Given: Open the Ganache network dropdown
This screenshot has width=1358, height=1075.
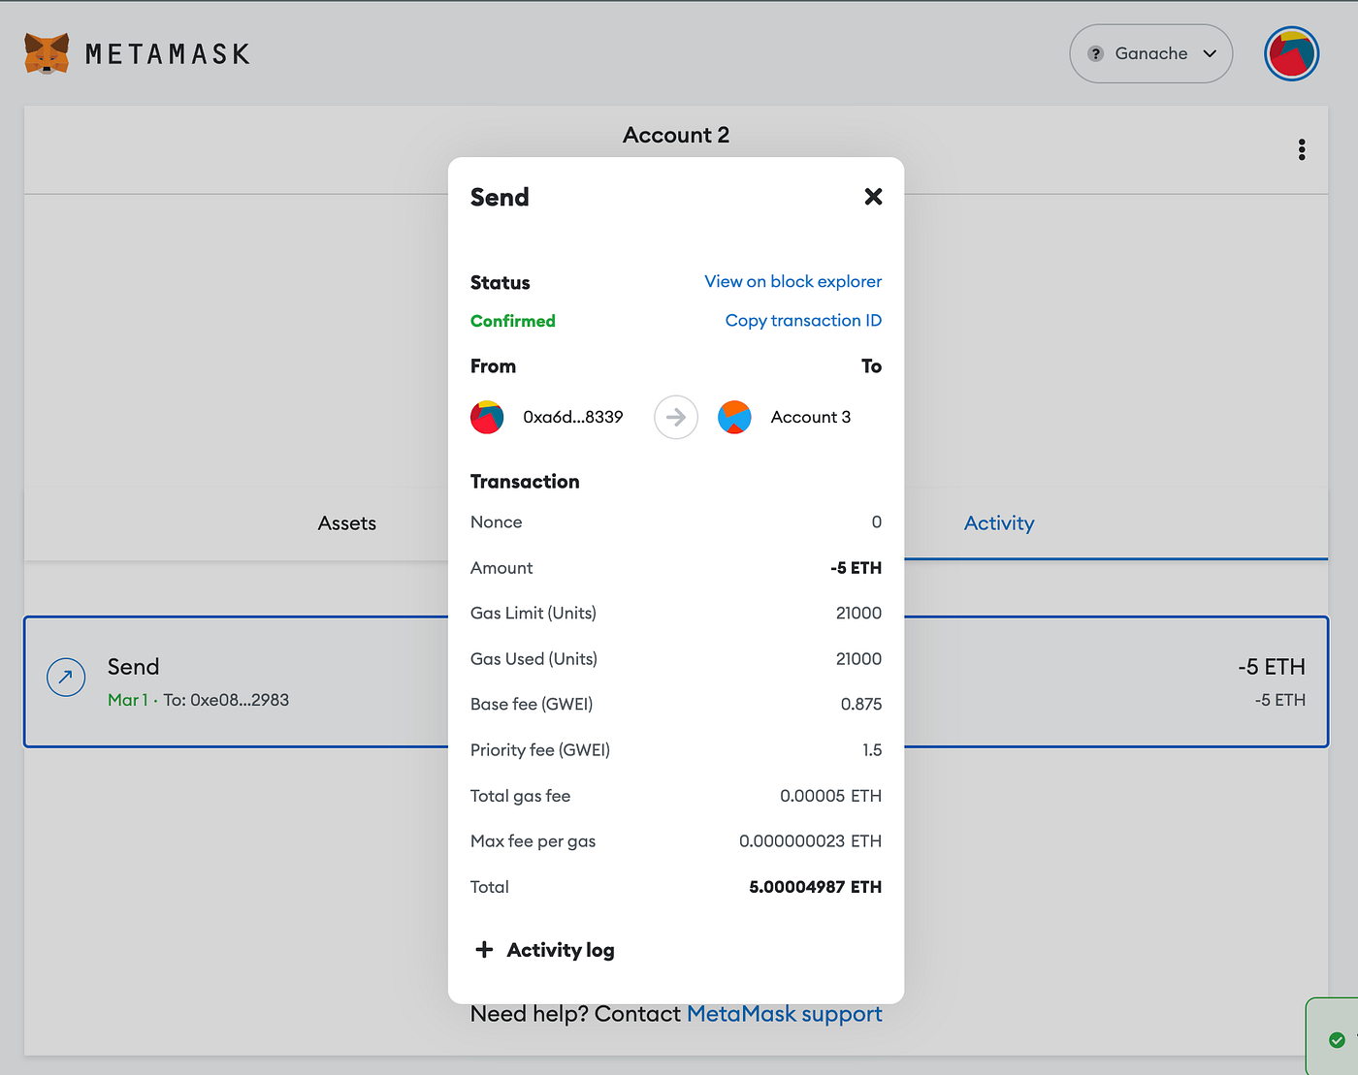Looking at the screenshot, I should pos(1150,53).
